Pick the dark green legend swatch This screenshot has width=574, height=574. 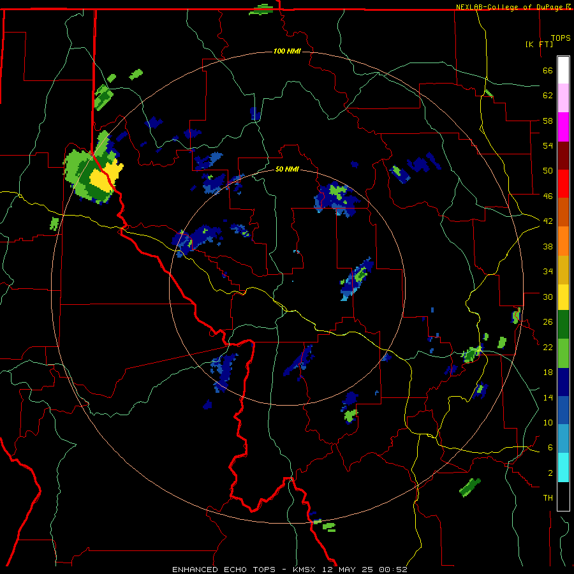(x=563, y=325)
